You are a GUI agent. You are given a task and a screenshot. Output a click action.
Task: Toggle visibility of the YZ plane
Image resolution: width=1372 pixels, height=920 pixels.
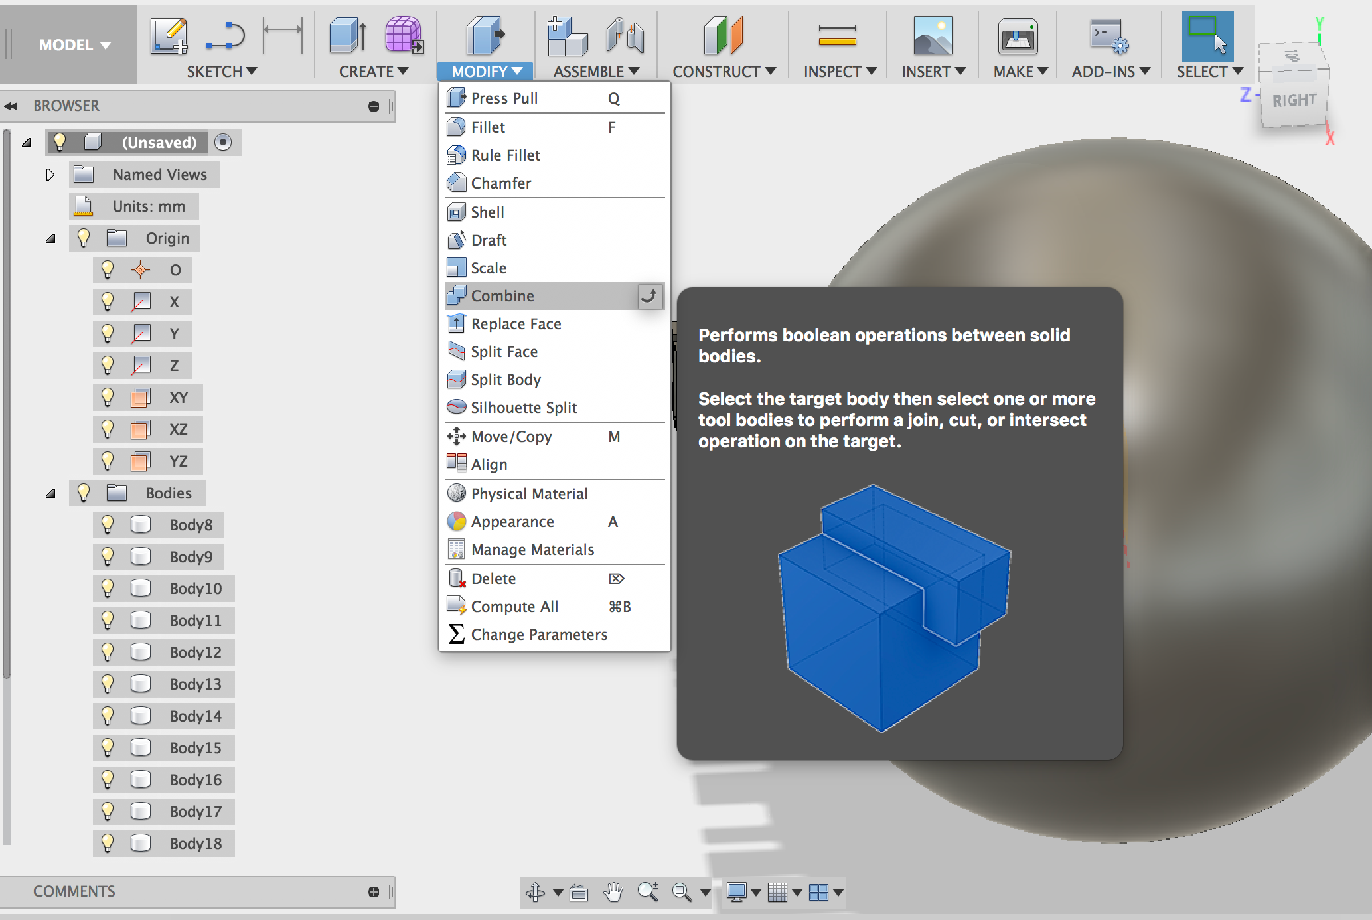pyautogui.click(x=108, y=461)
